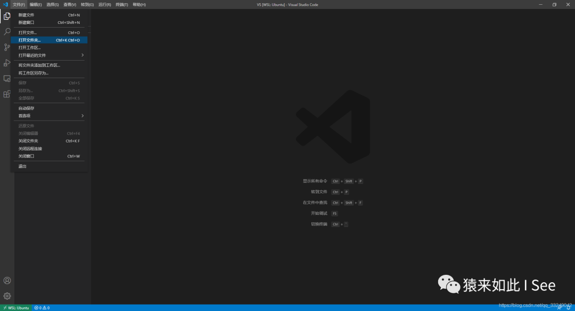Select the highlighted 打开文件夹... entry
The image size is (575, 311).
coord(49,40)
